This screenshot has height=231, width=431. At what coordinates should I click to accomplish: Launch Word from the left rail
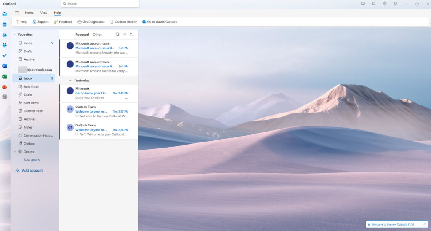point(4,66)
